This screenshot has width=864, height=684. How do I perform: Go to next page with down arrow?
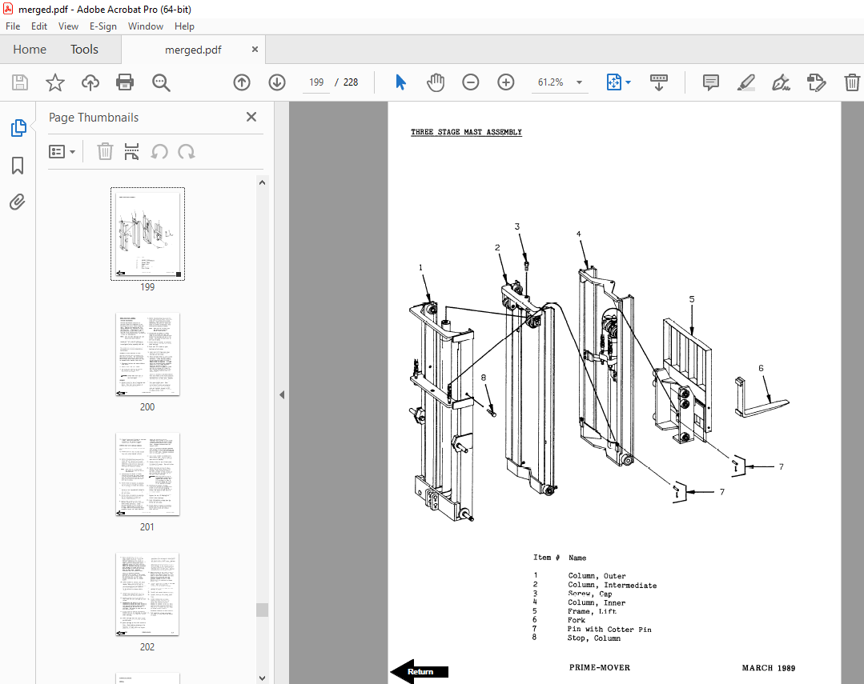pos(277,82)
